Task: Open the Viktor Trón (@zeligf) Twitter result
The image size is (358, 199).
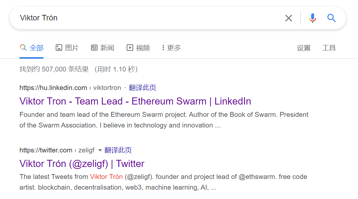Action: coord(82,163)
